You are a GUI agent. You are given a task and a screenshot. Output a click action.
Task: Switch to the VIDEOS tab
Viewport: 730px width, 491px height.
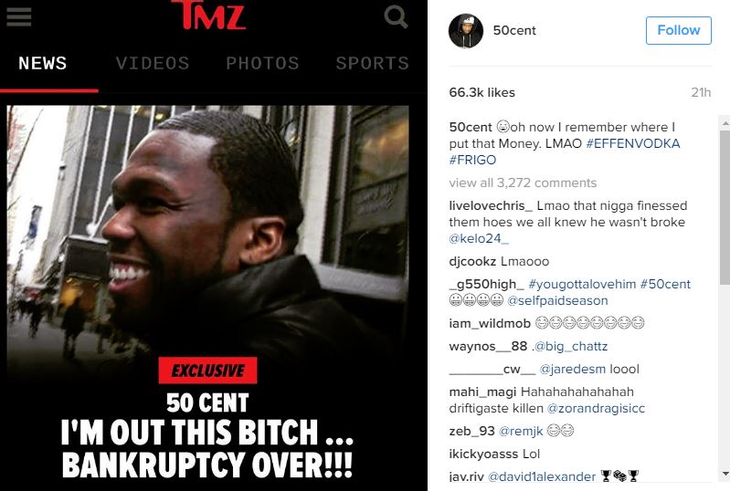point(153,63)
